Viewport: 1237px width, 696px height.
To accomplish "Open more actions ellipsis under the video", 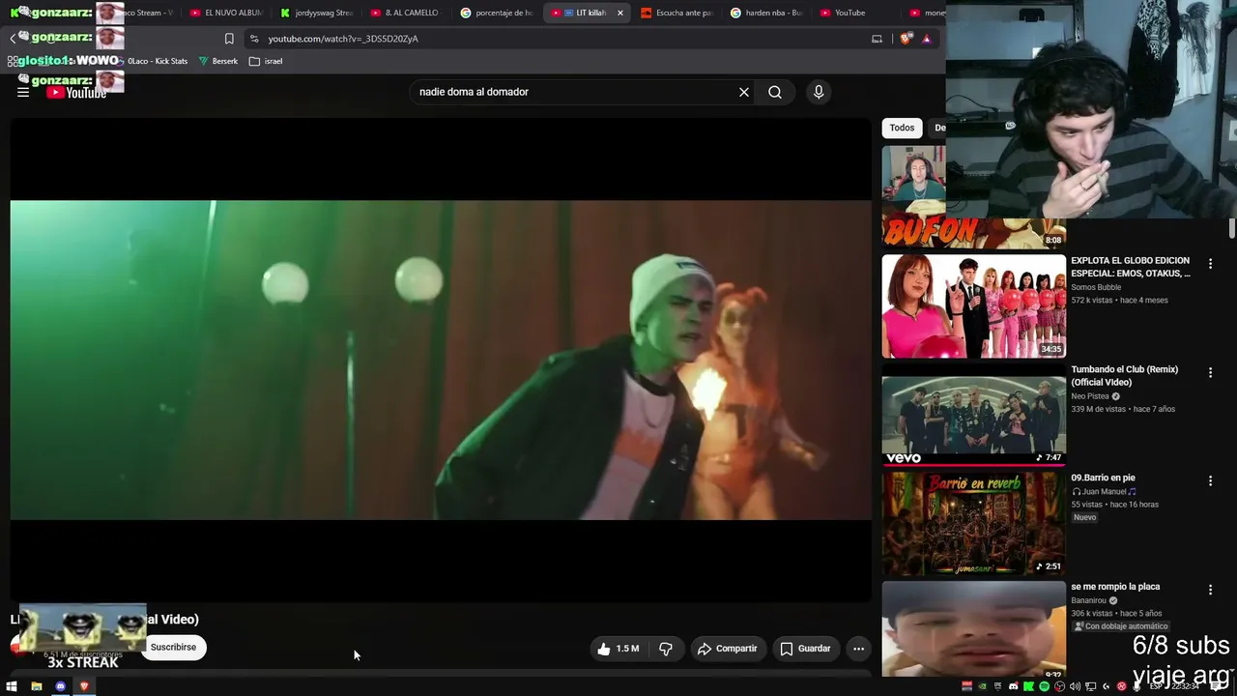I will coord(858,649).
